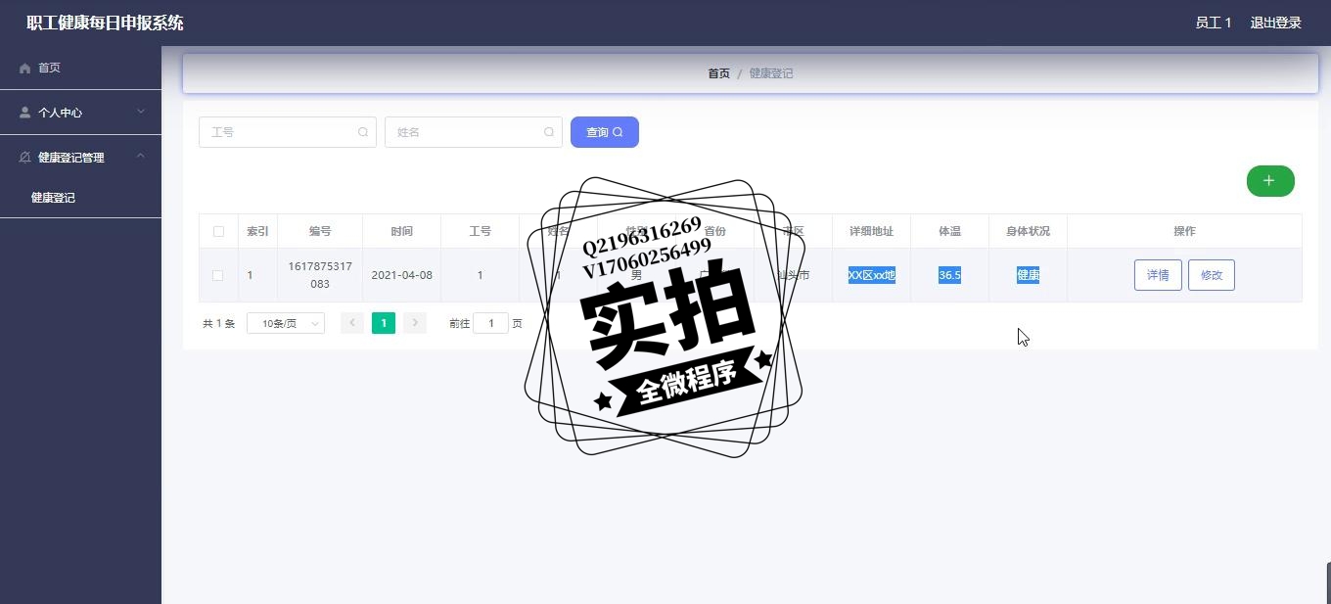Collapse the 健康登记管理 menu chevron
1331x604 pixels.
[141, 157]
